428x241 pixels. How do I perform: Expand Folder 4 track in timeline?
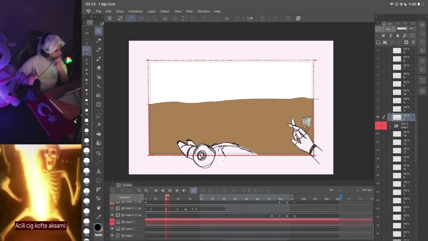[123, 215]
